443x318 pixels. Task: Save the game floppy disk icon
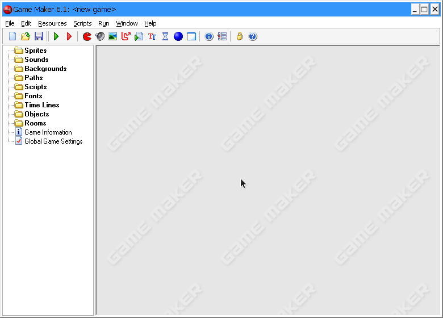(x=39, y=36)
